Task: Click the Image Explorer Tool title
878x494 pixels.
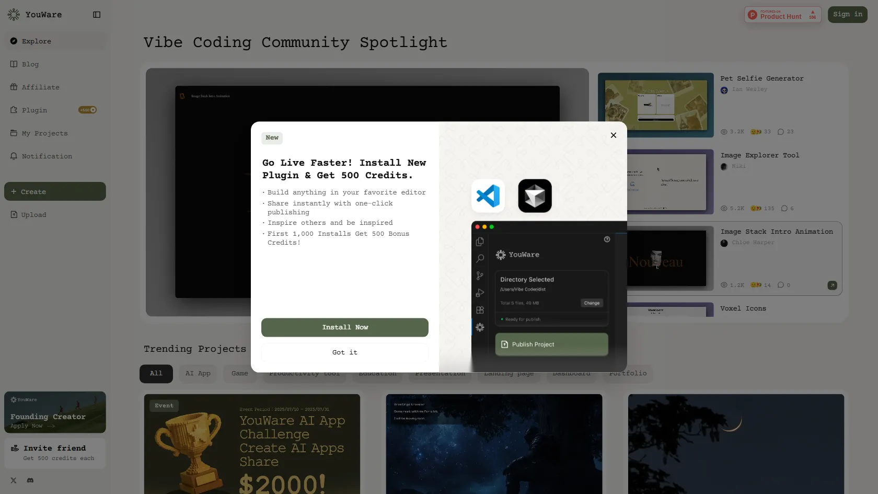Action: [760, 155]
